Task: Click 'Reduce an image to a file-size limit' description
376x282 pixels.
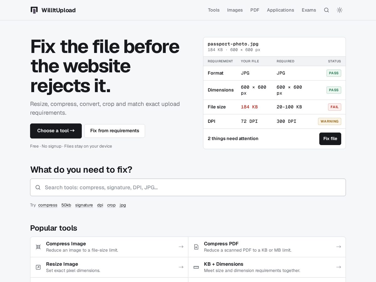Action: pos(82,250)
